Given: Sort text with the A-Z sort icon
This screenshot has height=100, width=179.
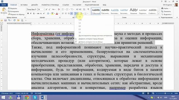Looking at the screenshot, I should click(84, 9).
